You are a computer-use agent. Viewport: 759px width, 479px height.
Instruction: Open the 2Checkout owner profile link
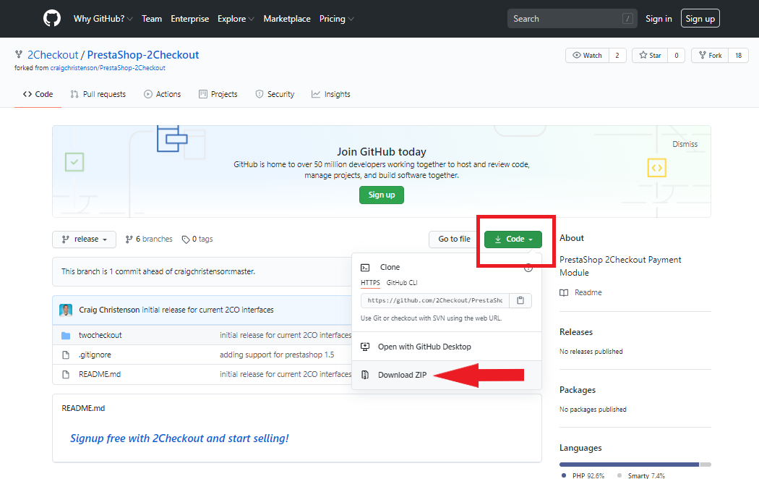pos(53,55)
